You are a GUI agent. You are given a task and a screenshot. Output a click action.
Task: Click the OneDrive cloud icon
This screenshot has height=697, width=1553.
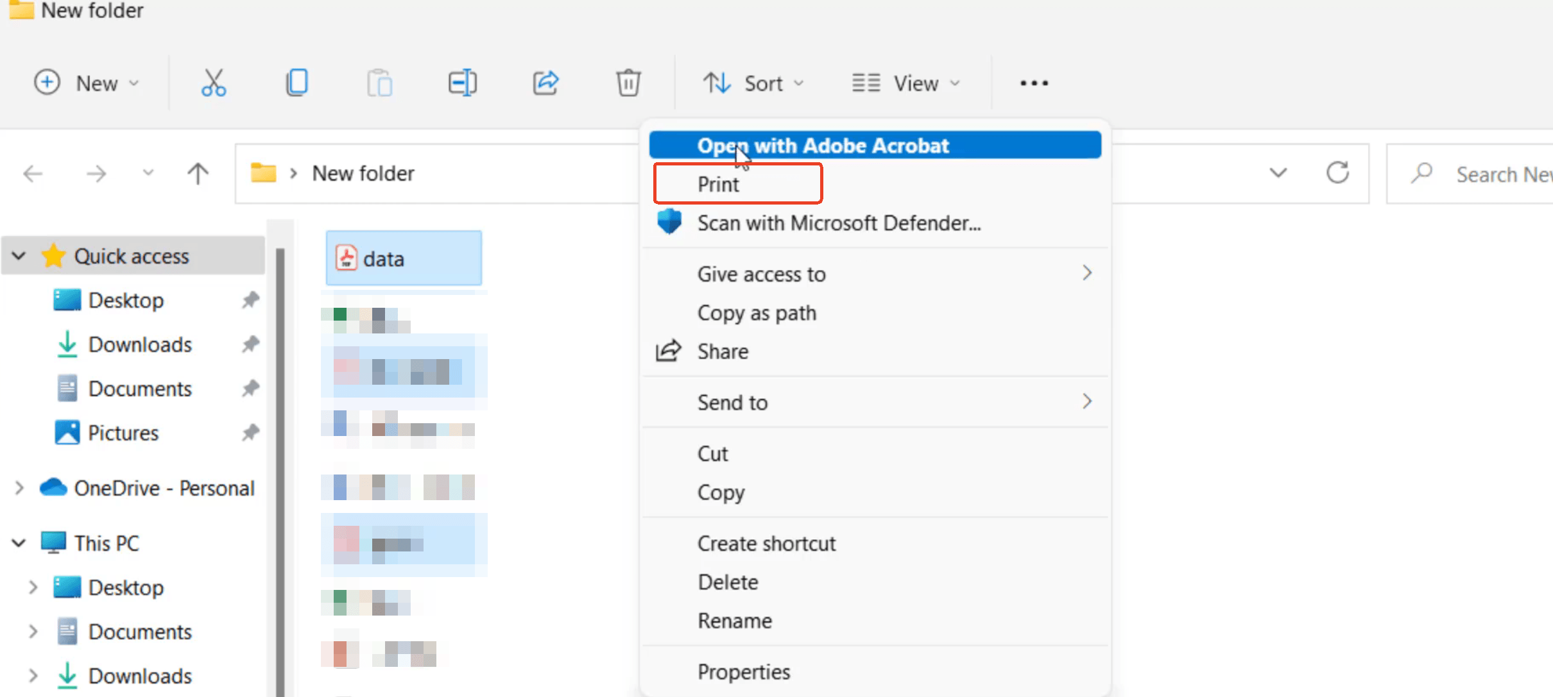click(53, 487)
